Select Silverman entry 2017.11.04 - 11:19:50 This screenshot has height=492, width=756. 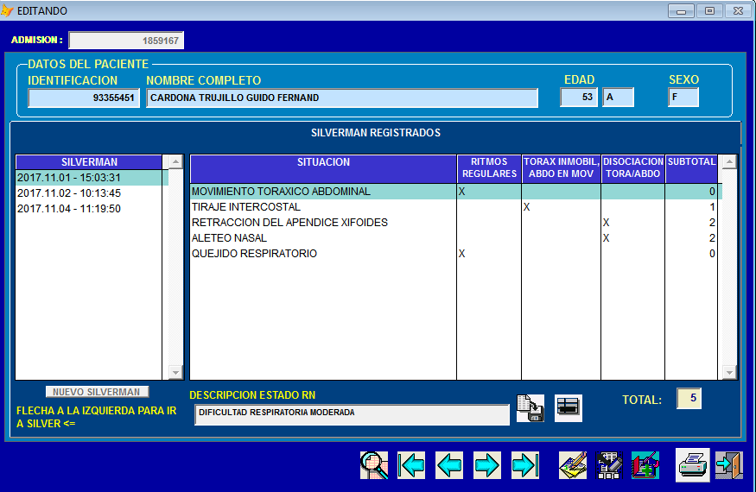click(x=89, y=209)
